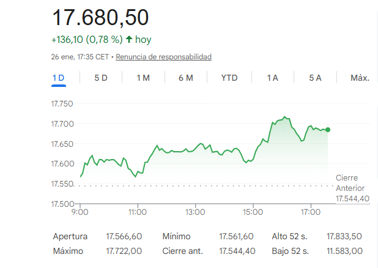
Task: Click the Alto 52 s. value 17.833,50
Action: click(x=344, y=236)
